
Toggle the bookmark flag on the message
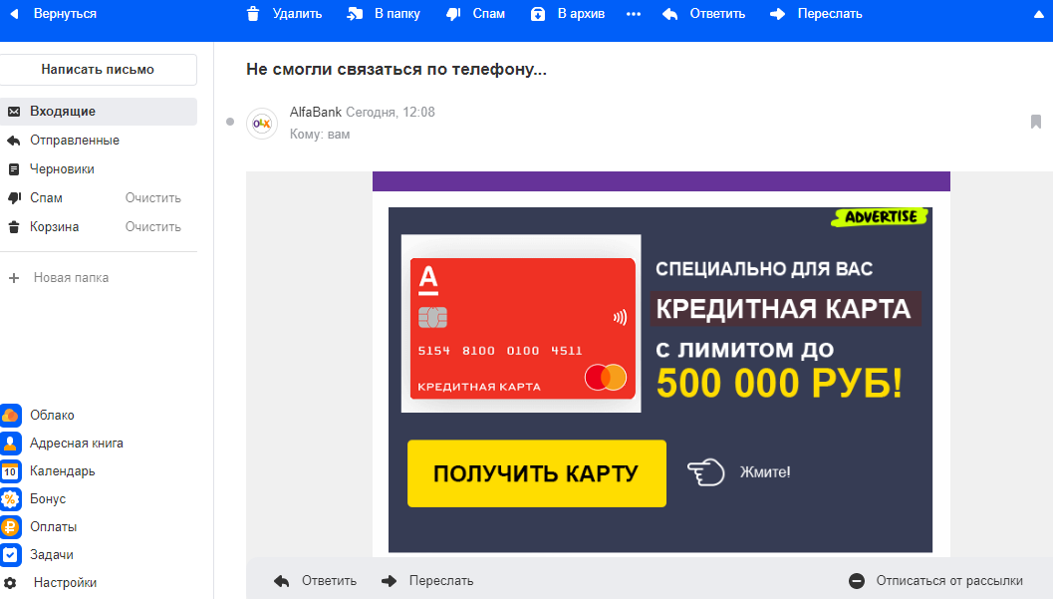click(x=1035, y=122)
